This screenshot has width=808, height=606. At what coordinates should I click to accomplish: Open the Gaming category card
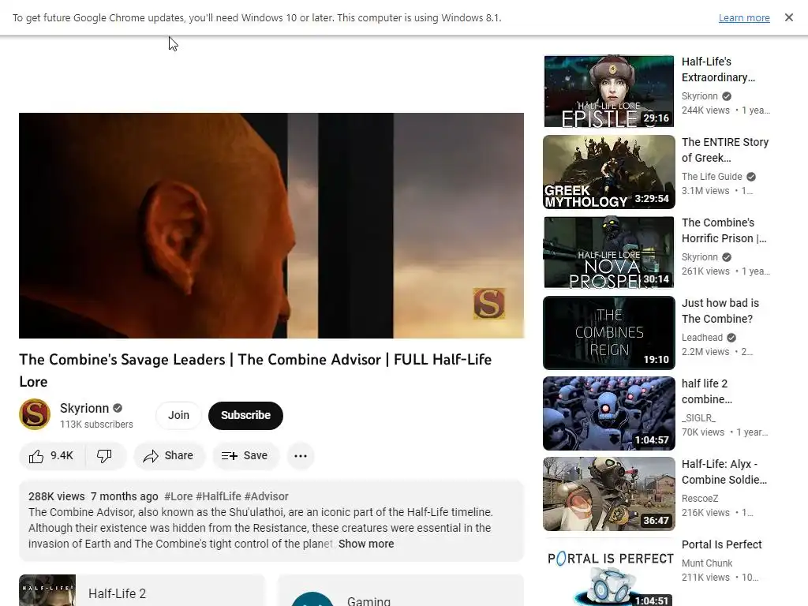(x=400, y=590)
